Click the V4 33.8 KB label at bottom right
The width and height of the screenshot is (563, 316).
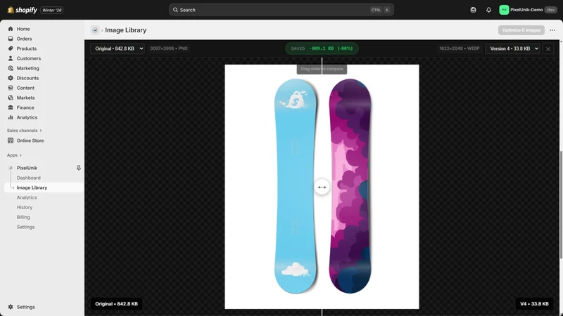tap(534, 304)
